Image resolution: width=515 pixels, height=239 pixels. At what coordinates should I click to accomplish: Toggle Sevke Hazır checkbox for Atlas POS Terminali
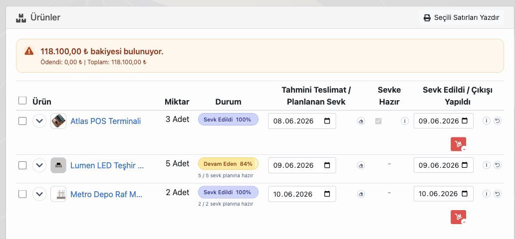click(x=378, y=121)
